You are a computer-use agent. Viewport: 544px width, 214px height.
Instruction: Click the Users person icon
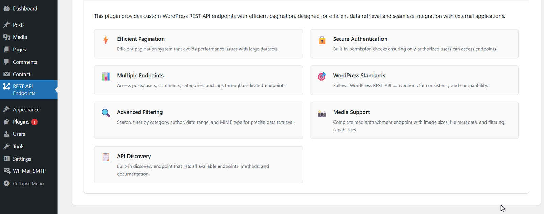6,134
